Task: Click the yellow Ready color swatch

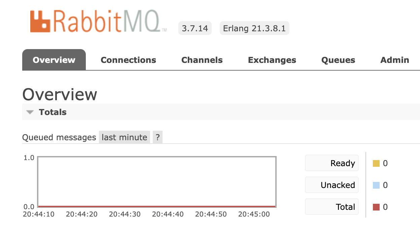Action: [377, 163]
